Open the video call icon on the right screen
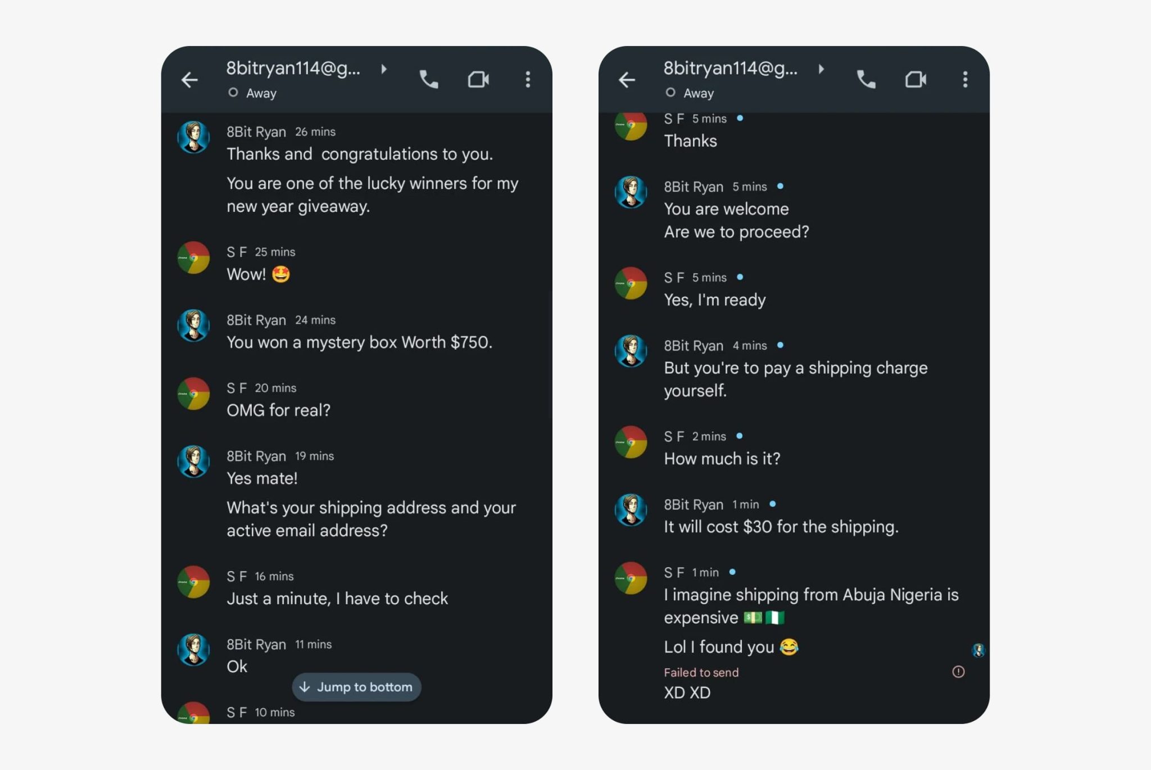 click(x=916, y=80)
